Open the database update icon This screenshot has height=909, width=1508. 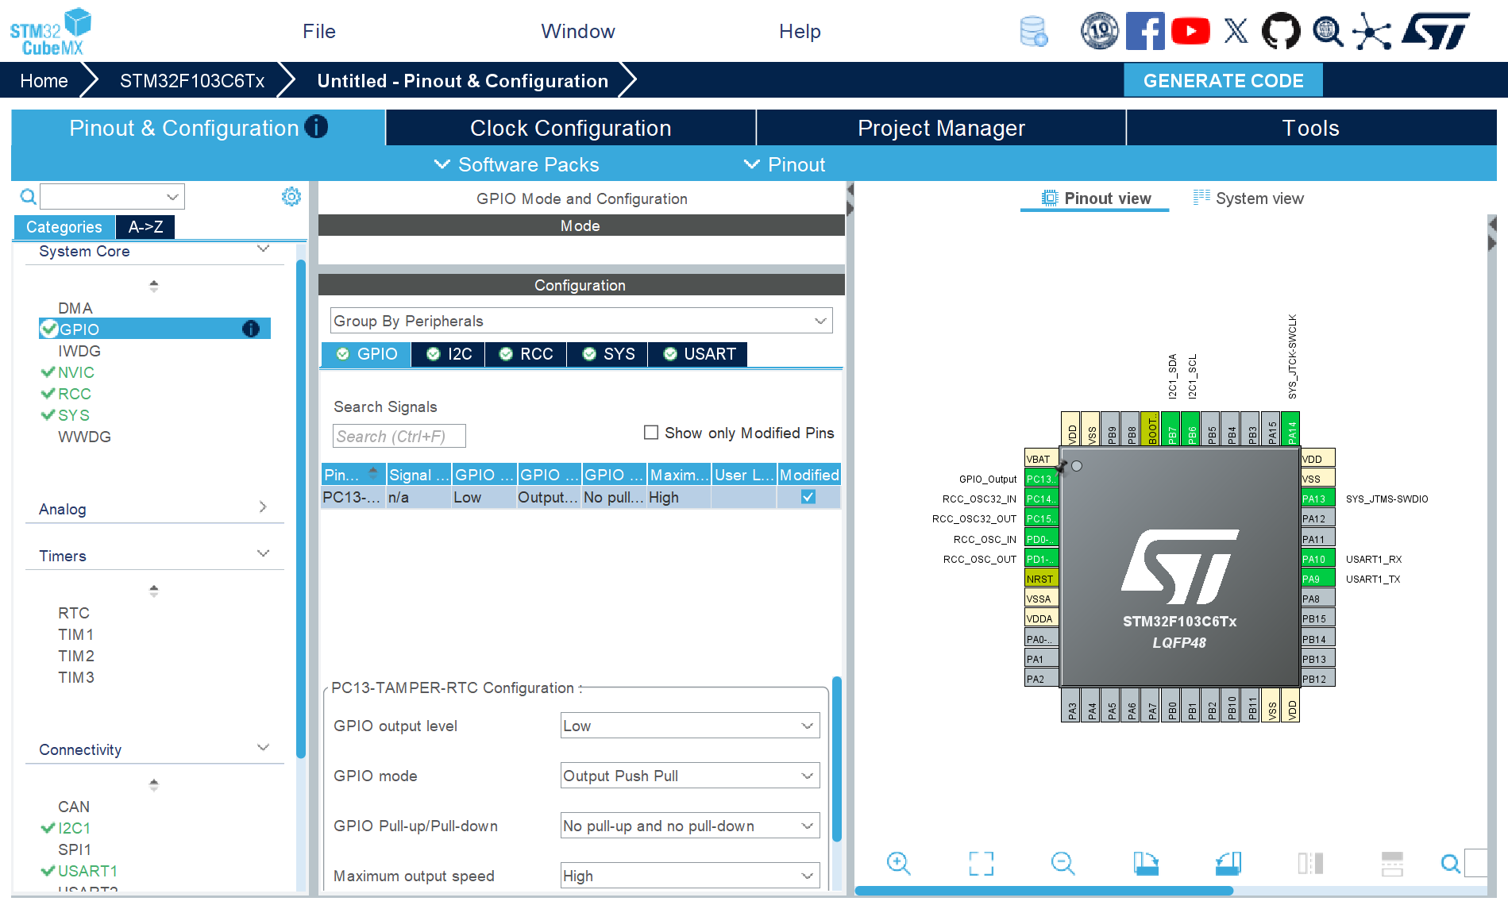click(x=1033, y=32)
